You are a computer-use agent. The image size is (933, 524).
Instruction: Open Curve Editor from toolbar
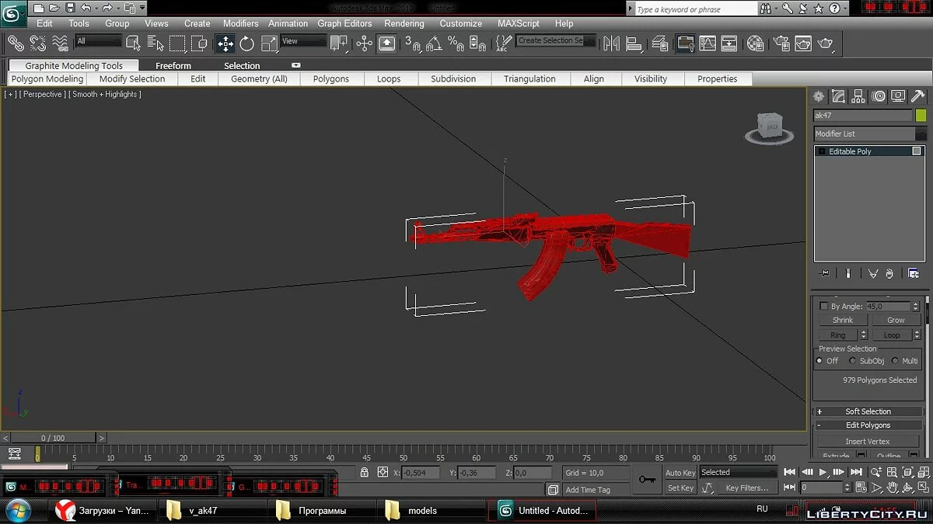(x=707, y=43)
